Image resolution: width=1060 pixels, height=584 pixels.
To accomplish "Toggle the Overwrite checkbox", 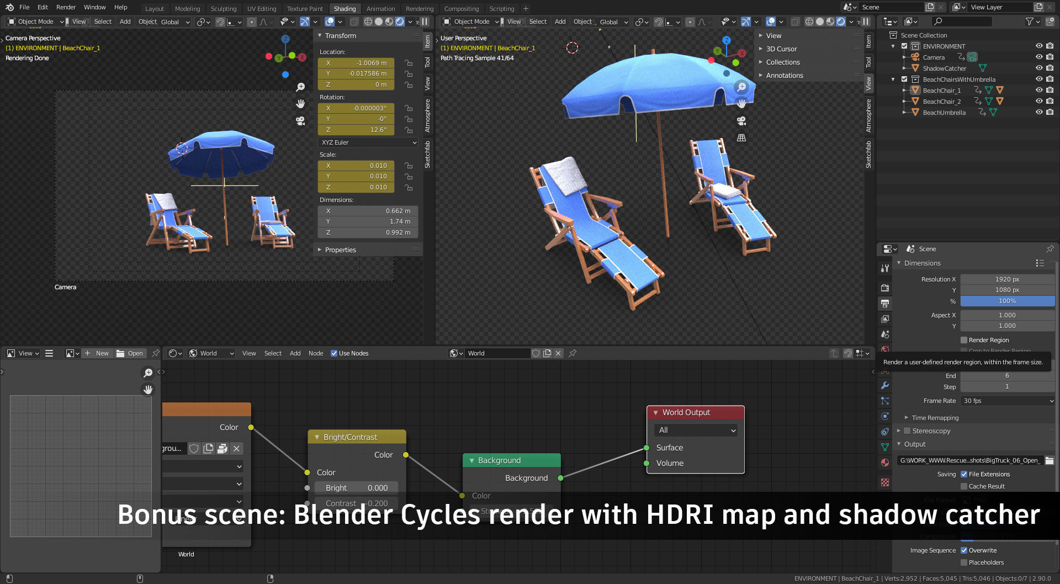I will click(x=964, y=550).
